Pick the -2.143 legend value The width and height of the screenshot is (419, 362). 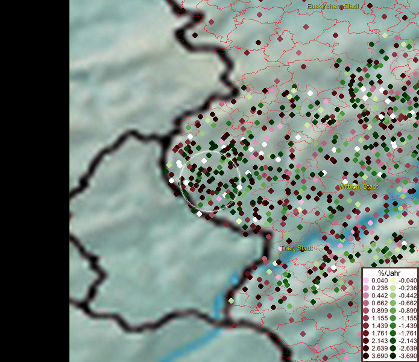(408, 341)
